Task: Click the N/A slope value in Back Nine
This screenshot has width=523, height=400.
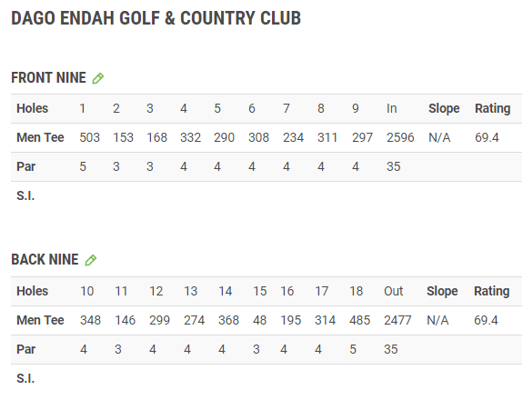Action: (438, 320)
